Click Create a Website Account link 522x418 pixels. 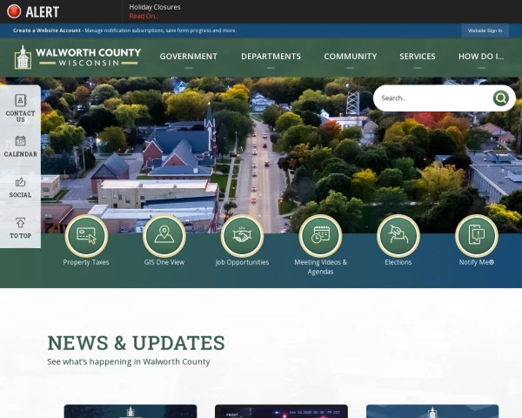tap(47, 30)
